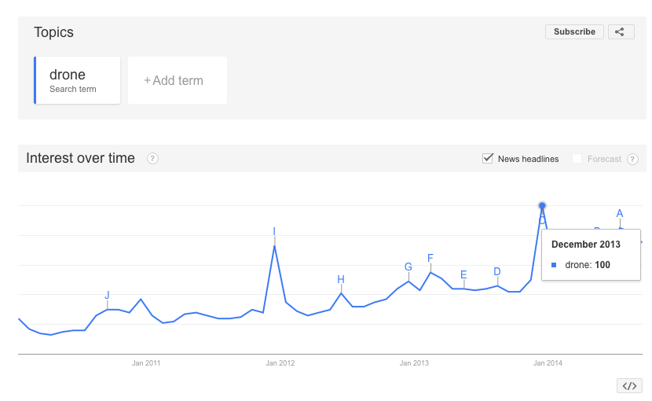Click the Subscribe button
This screenshot has width=652, height=401.
[574, 31]
